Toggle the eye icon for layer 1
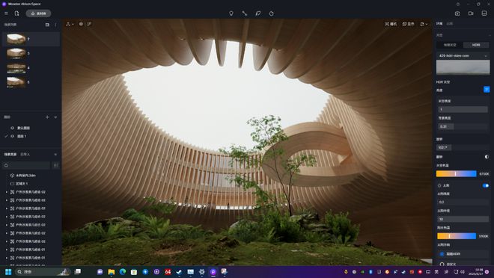 coord(13,136)
